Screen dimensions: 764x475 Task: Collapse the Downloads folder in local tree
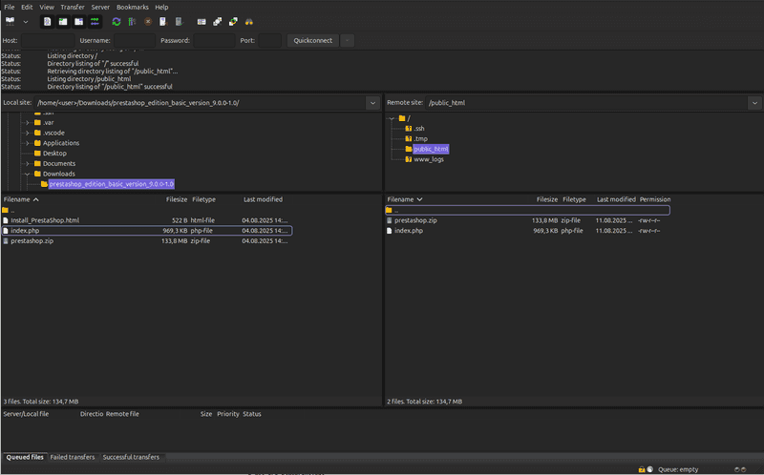[x=28, y=174]
